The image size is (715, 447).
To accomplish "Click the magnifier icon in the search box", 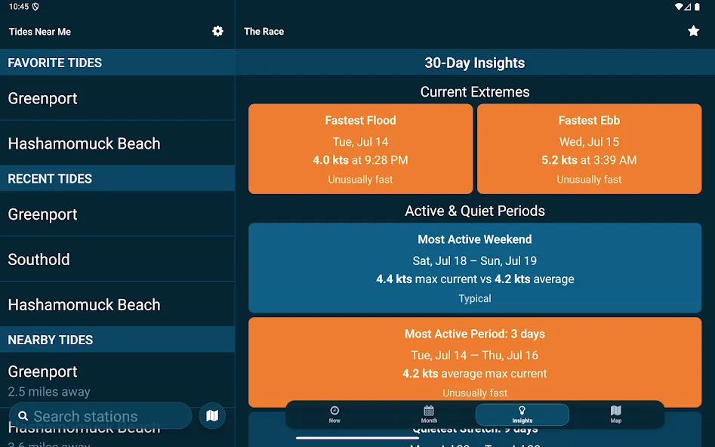I will (x=23, y=416).
